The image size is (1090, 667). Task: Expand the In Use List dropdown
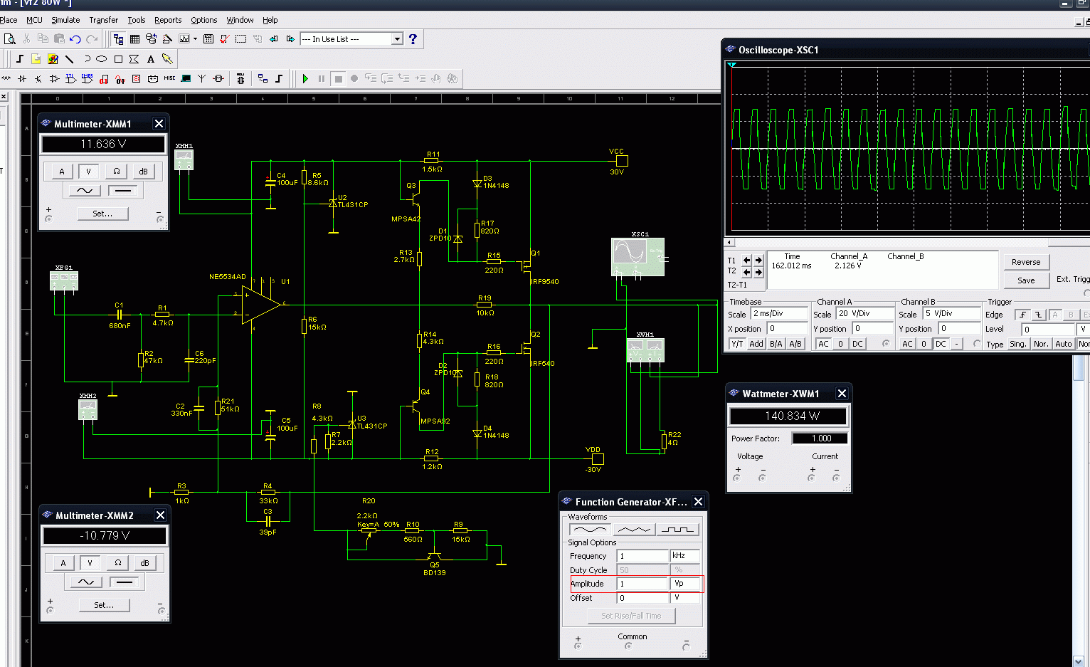[397, 39]
